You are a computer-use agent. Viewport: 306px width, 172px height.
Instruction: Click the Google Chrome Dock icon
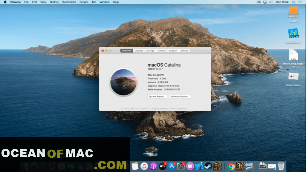pos(231,166)
